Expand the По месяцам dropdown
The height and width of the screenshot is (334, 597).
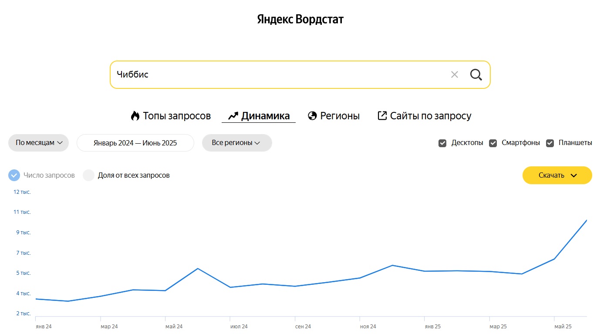pyautogui.click(x=39, y=143)
